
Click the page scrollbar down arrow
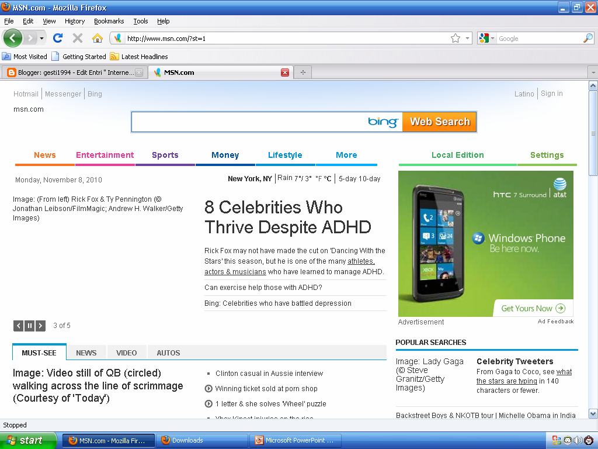click(593, 413)
